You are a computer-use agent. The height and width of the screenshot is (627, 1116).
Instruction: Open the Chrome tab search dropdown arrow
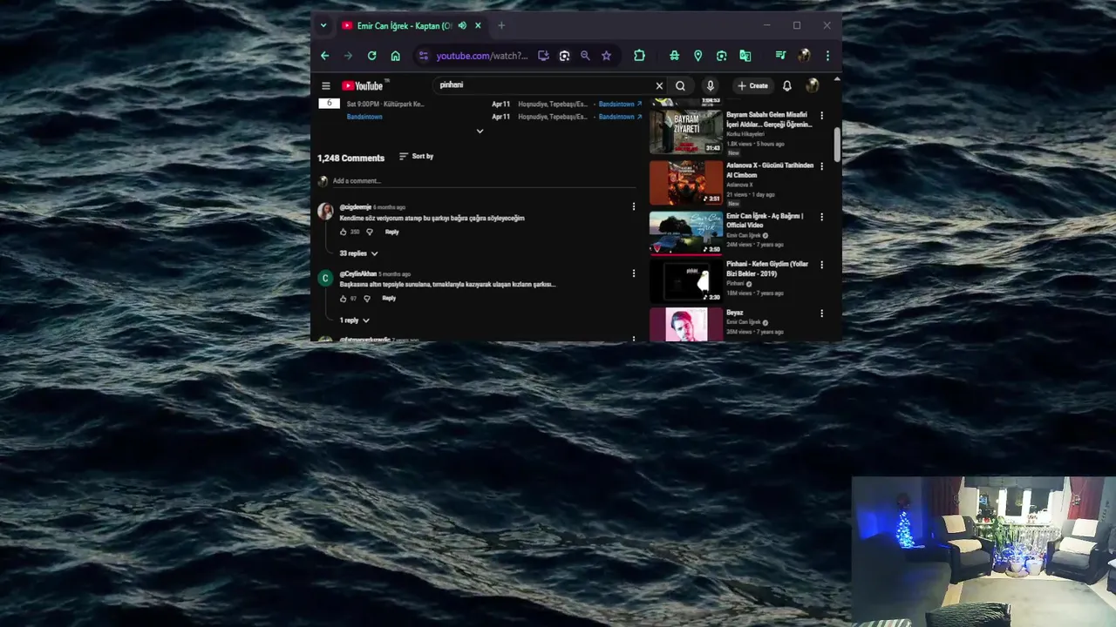tap(323, 25)
